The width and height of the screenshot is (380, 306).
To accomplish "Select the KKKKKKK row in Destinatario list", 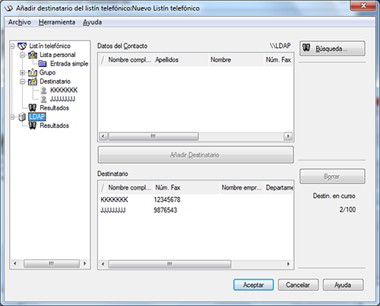I will pyautogui.click(x=195, y=199).
